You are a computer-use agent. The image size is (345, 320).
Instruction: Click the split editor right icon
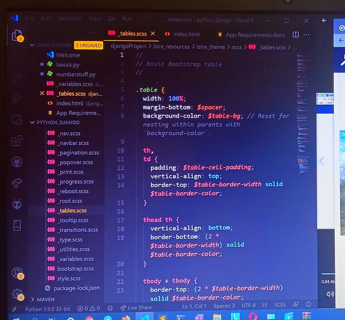pyautogui.click(x=296, y=35)
